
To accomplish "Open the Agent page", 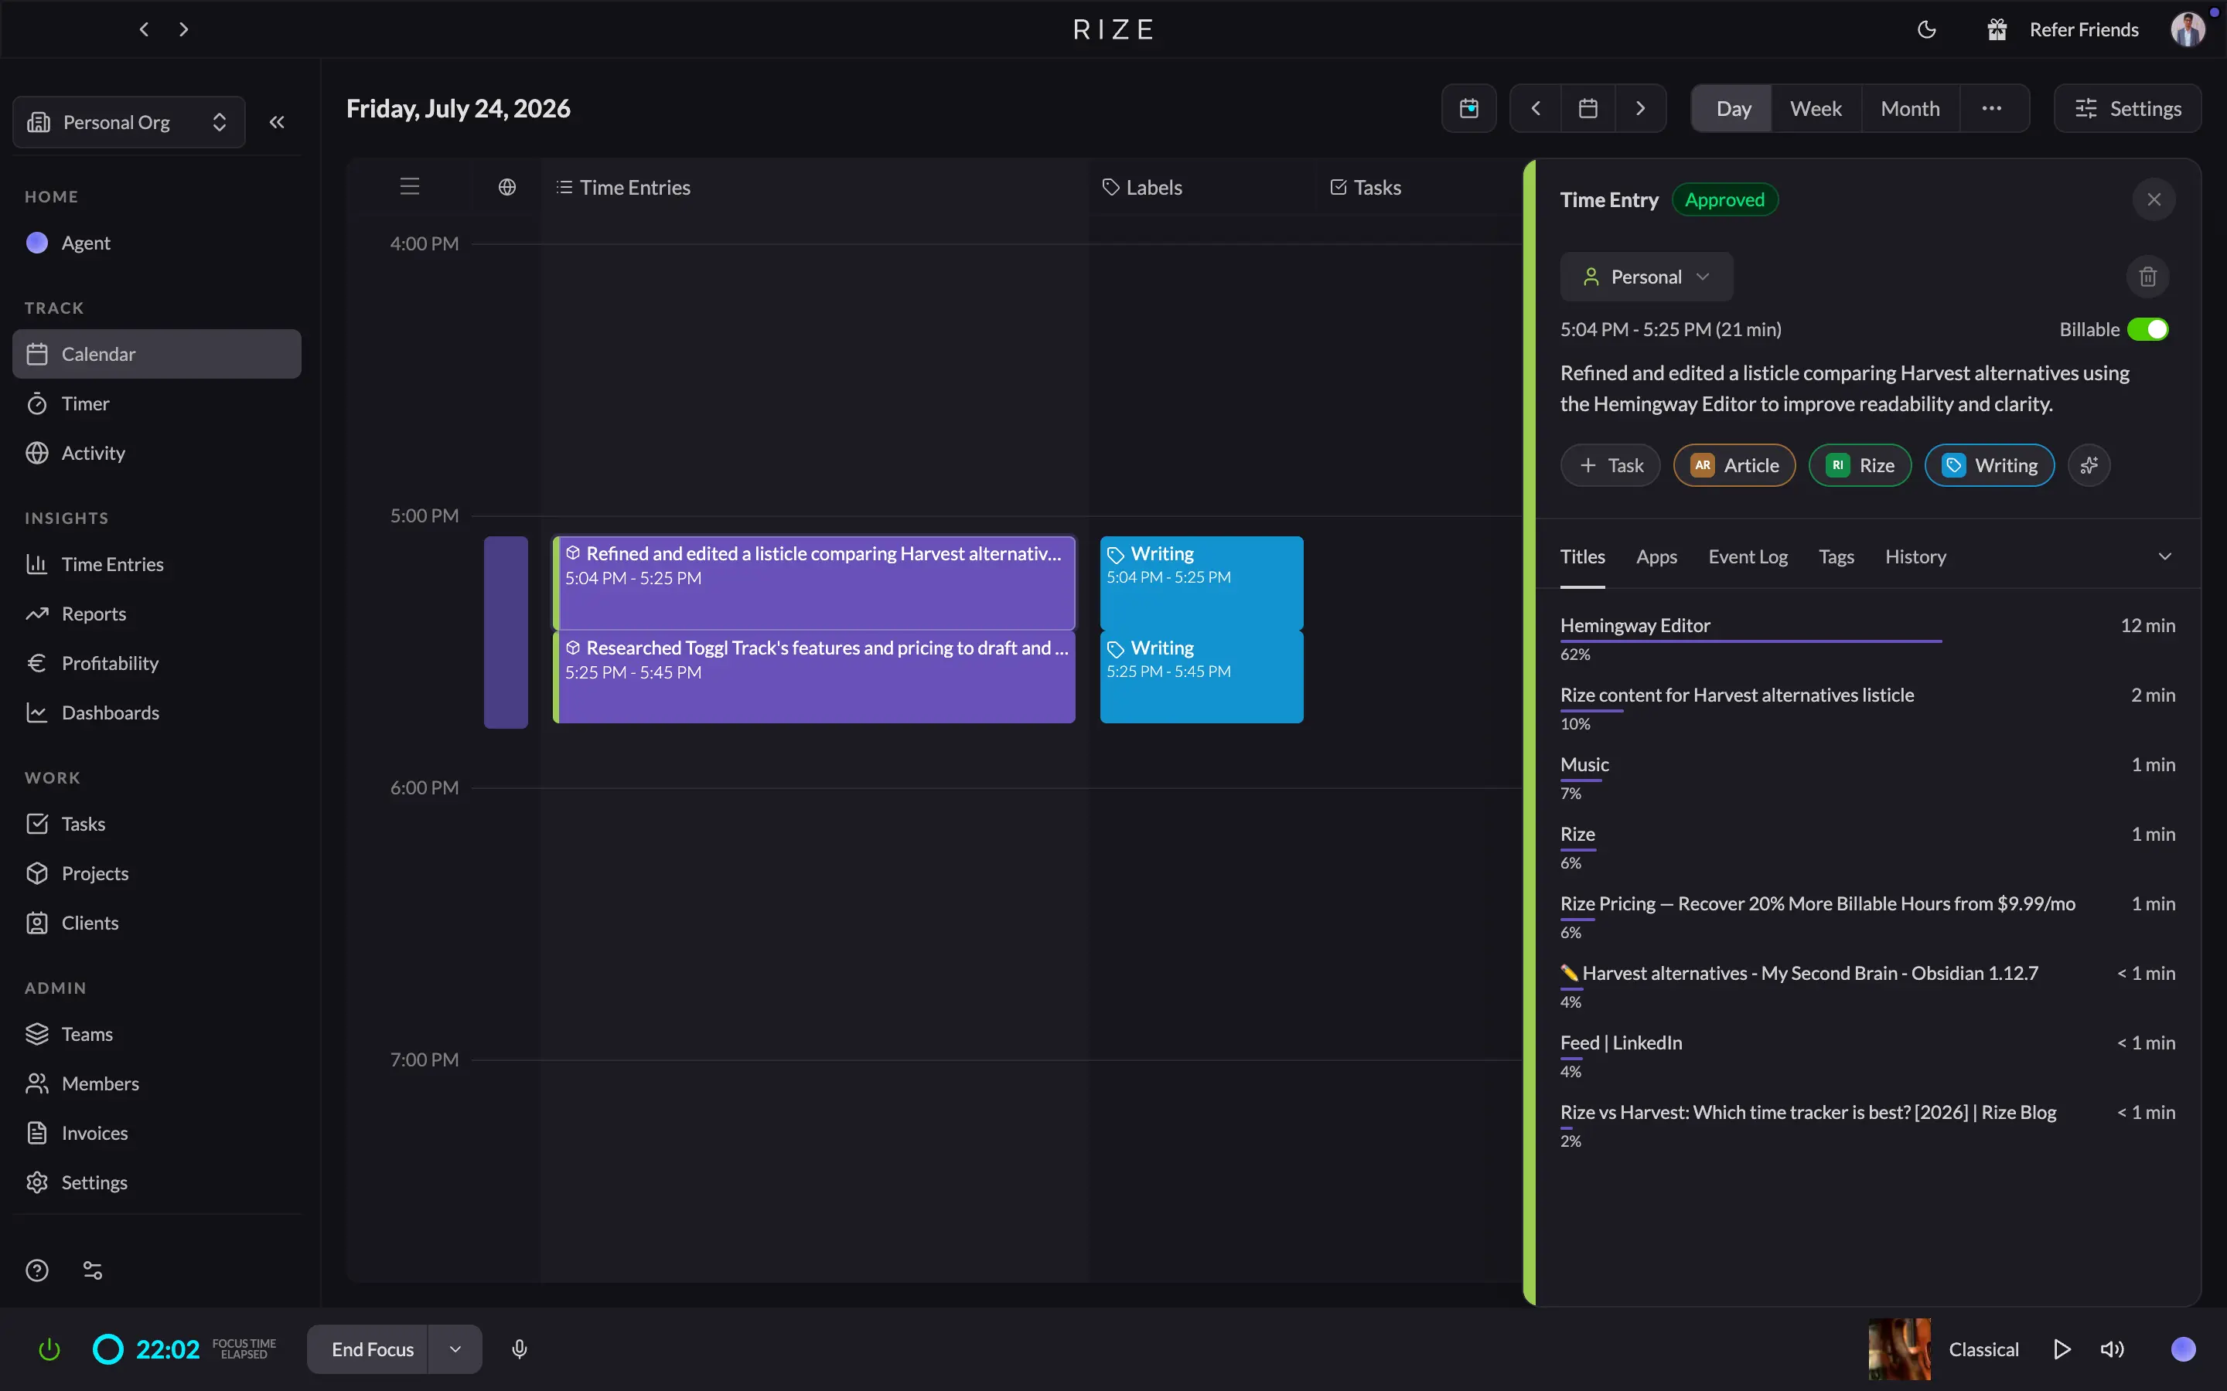I will tap(156, 243).
